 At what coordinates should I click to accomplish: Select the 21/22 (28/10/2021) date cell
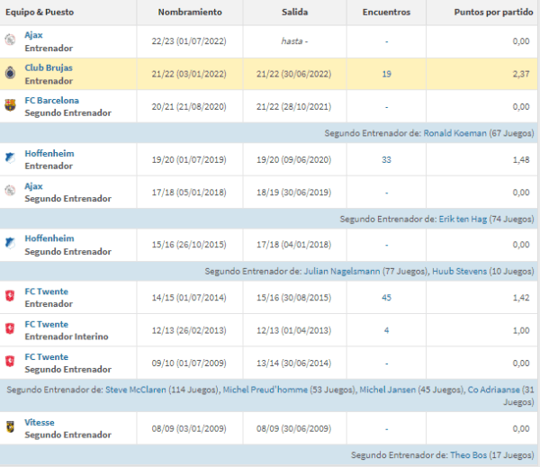click(x=293, y=107)
